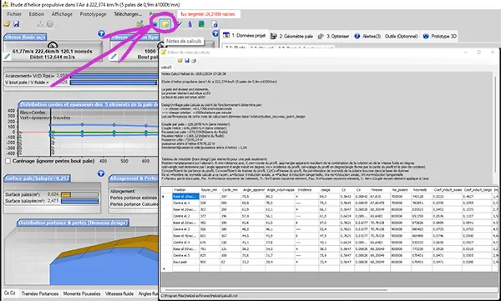Click the open project folder icon in main toolbar

[x=7, y=24]
